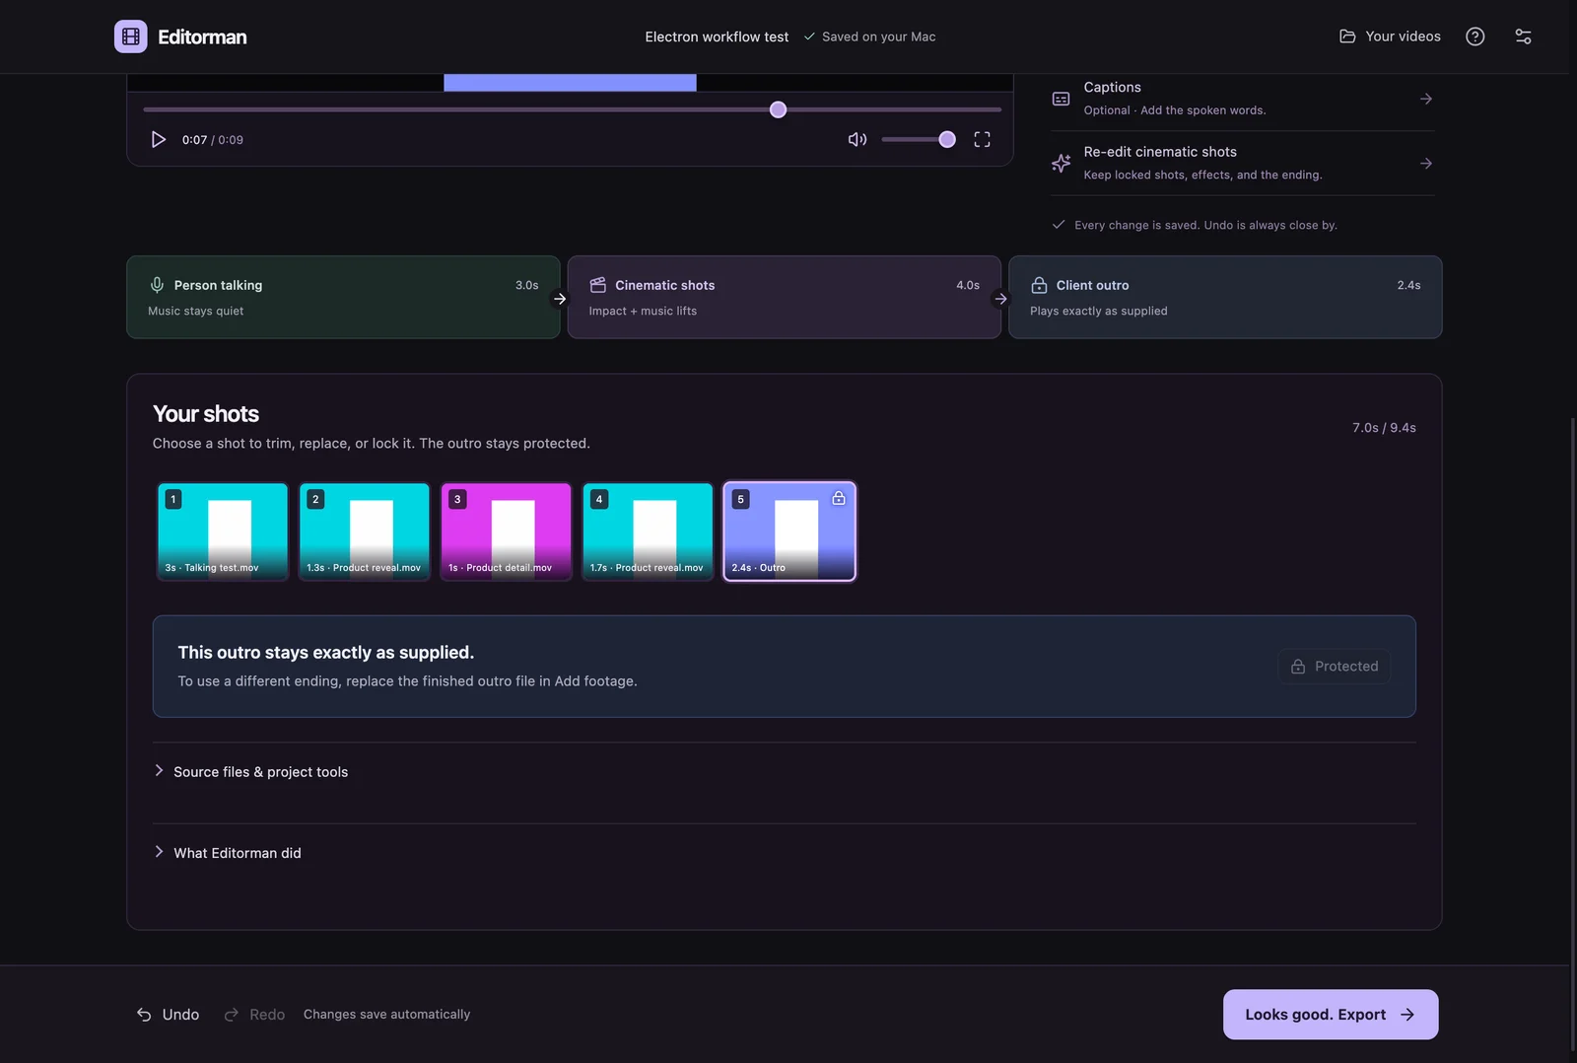
Task: Mute audio with the speaker icon
Action: (857, 139)
